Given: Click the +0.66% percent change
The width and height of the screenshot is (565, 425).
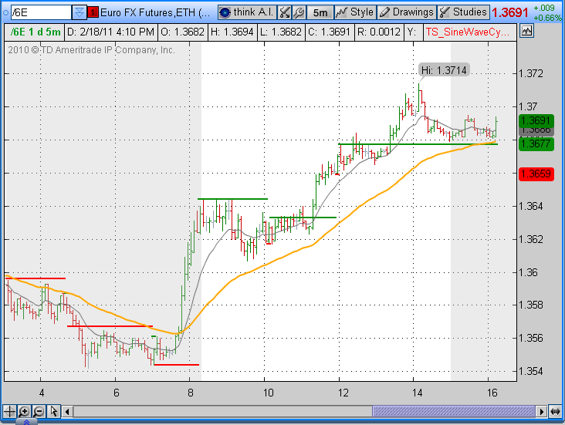Looking at the screenshot, I should pyautogui.click(x=547, y=17).
